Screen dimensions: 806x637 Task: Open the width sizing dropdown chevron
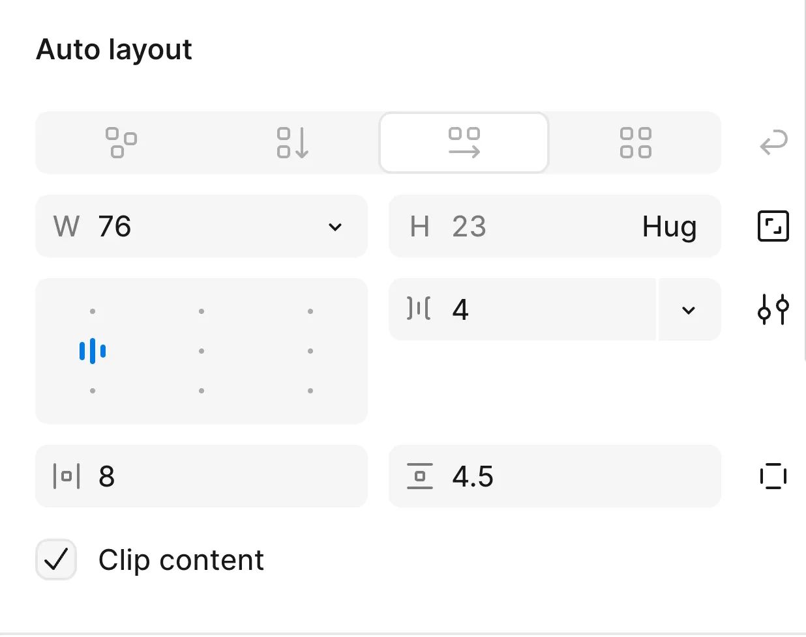335,227
